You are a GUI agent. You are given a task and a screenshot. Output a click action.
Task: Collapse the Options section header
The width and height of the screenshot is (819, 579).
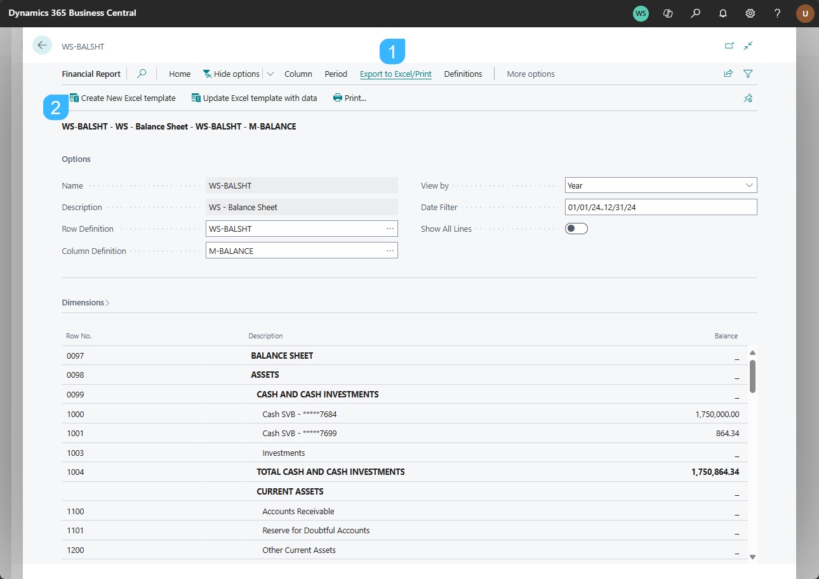(x=76, y=159)
